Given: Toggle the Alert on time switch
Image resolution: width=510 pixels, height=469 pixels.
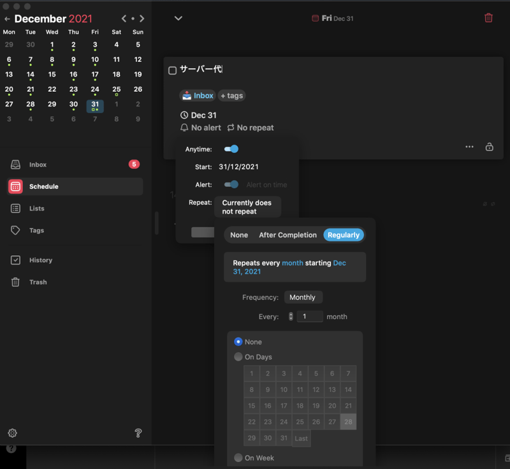Looking at the screenshot, I should pyautogui.click(x=231, y=185).
